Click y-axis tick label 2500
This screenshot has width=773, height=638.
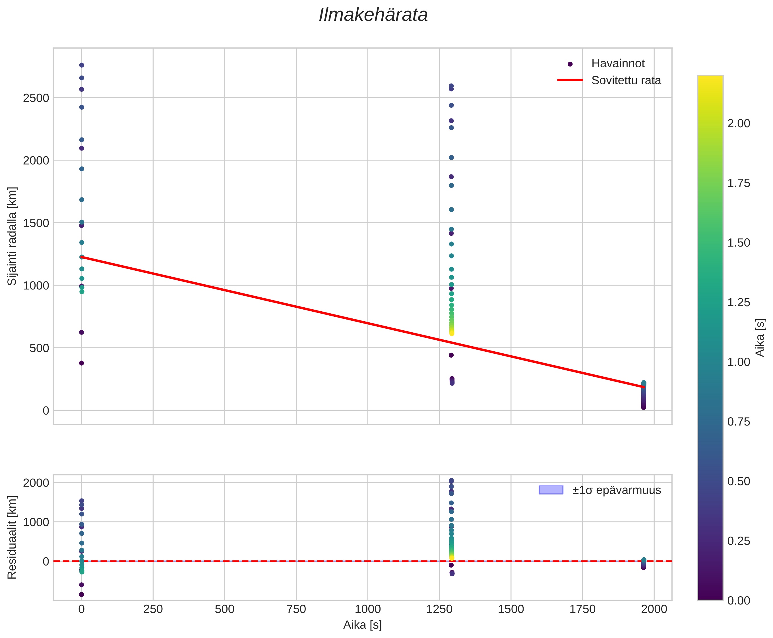click(36, 98)
